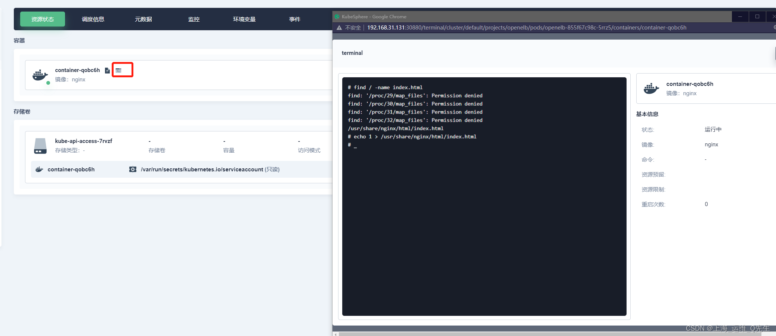Open the 事件 tab
Screen dimensions: 776x336
click(295, 19)
